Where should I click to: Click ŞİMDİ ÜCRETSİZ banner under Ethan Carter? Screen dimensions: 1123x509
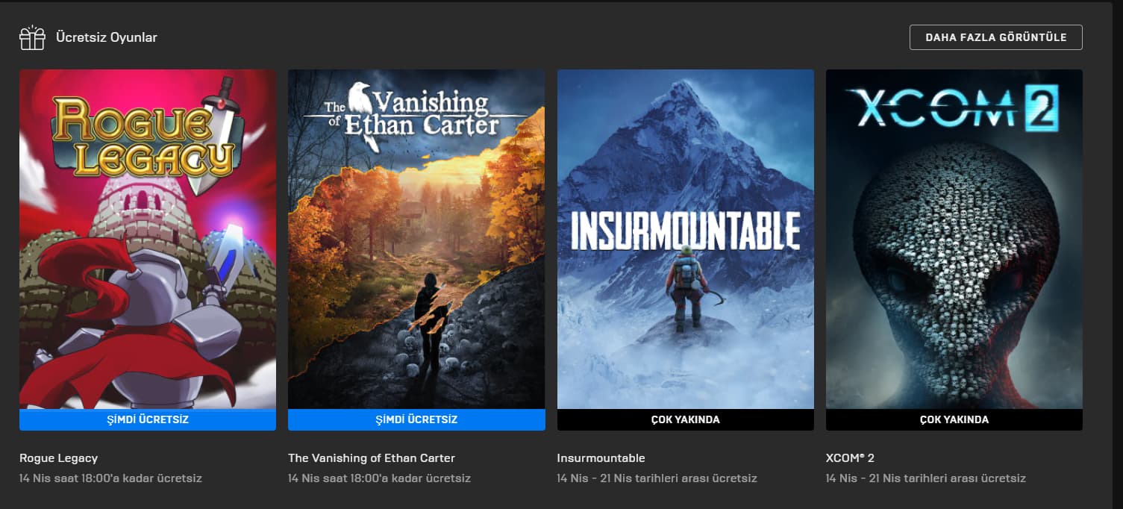(416, 419)
